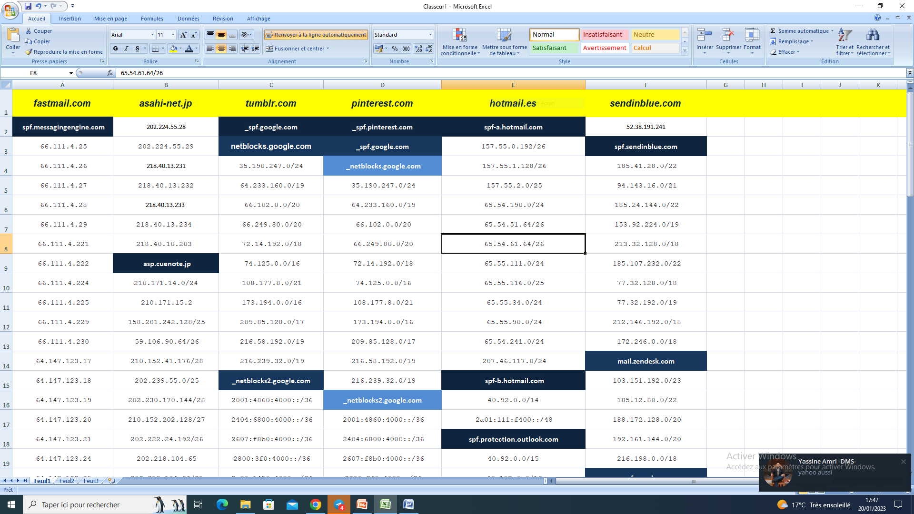This screenshot has width=914, height=514.
Task: Click the decrease decimal icon
Action: [429, 49]
